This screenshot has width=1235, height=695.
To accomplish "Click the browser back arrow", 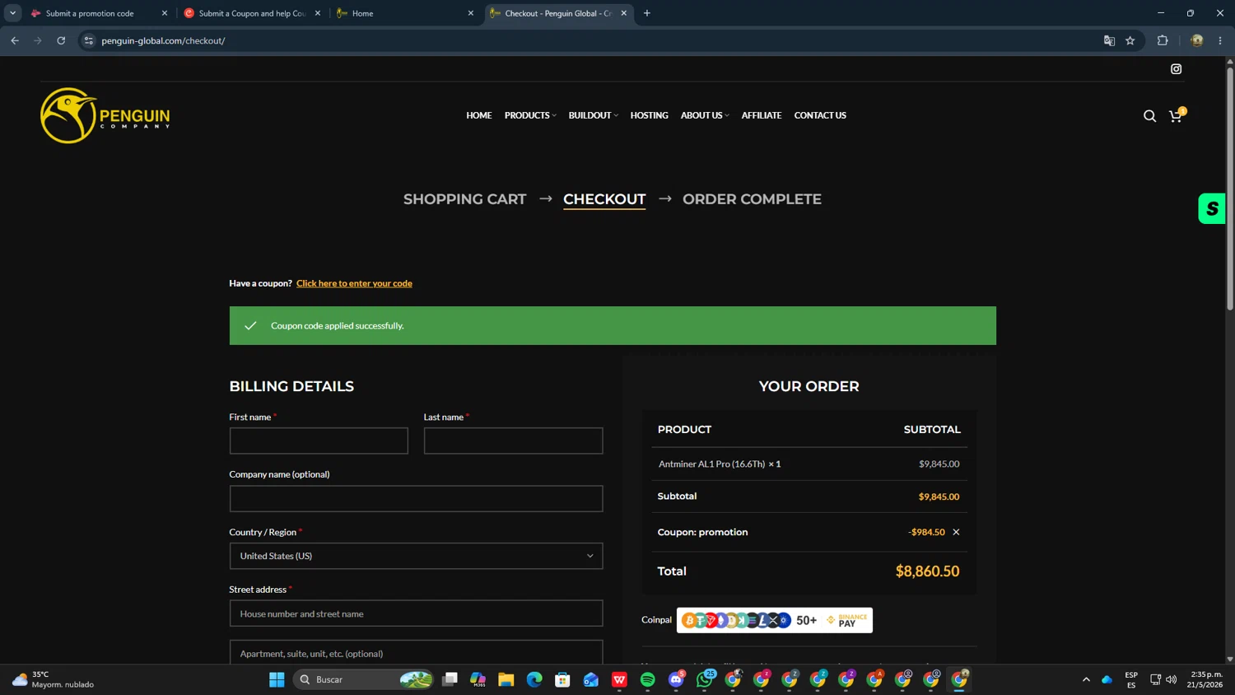I will pos(15,40).
